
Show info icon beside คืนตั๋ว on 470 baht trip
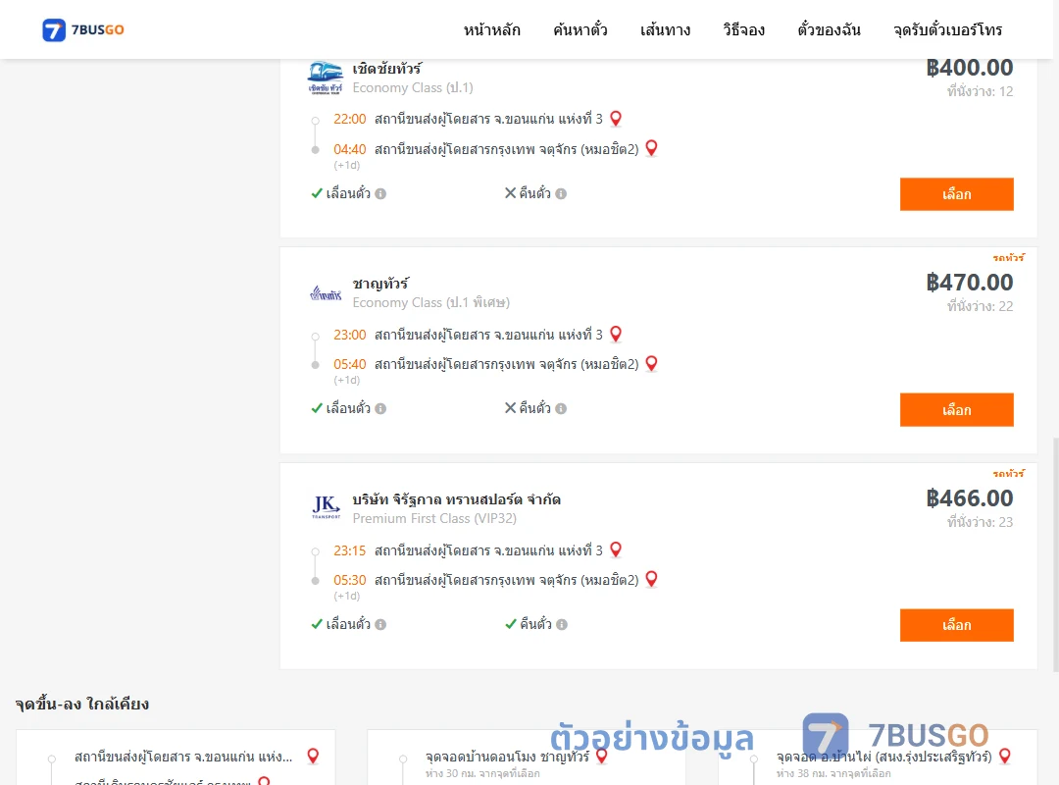561,408
